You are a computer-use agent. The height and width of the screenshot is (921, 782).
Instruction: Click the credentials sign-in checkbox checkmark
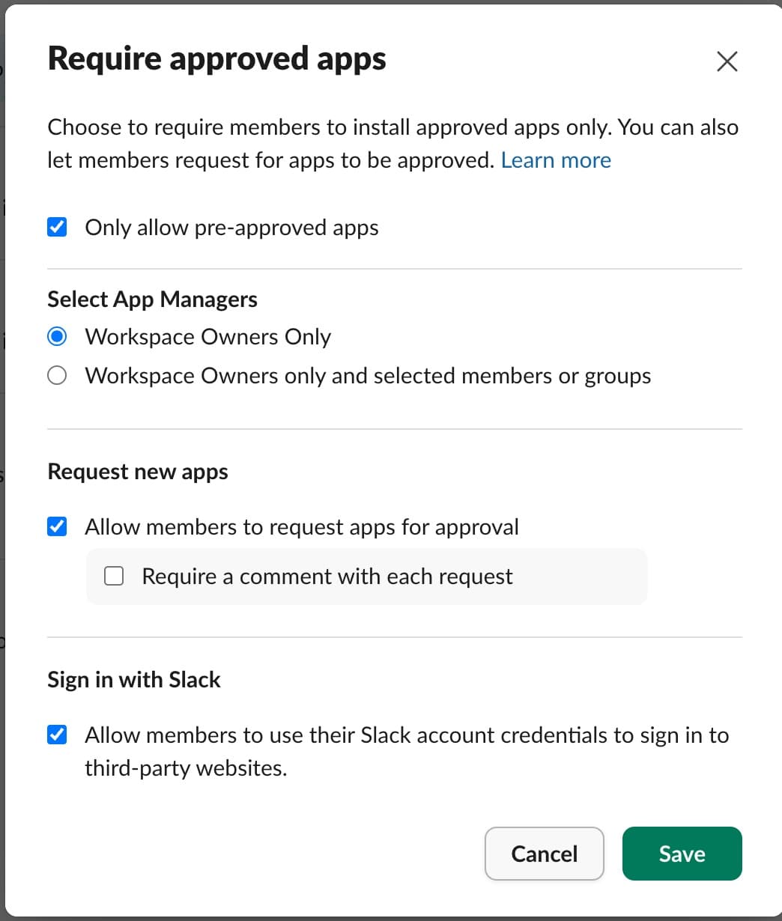[x=57, y=735]
